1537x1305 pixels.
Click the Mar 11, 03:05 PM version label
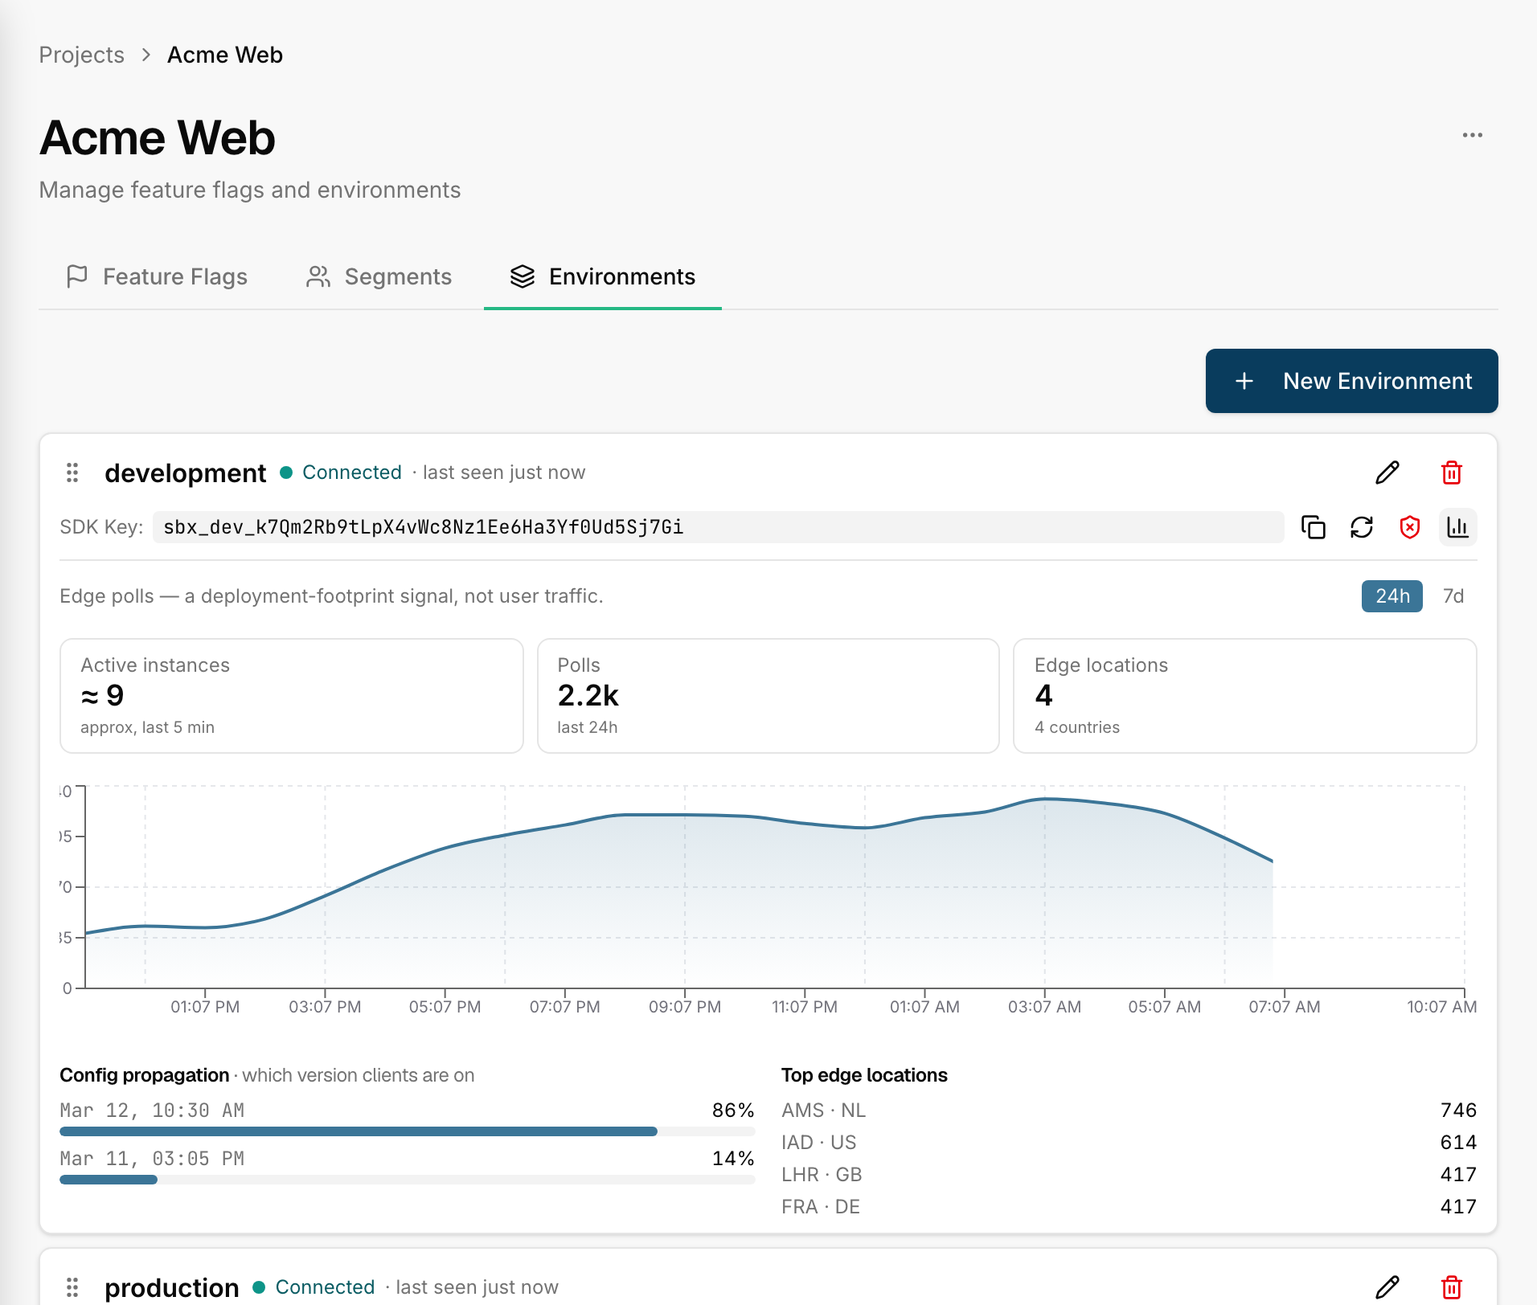pos(152,1159)
